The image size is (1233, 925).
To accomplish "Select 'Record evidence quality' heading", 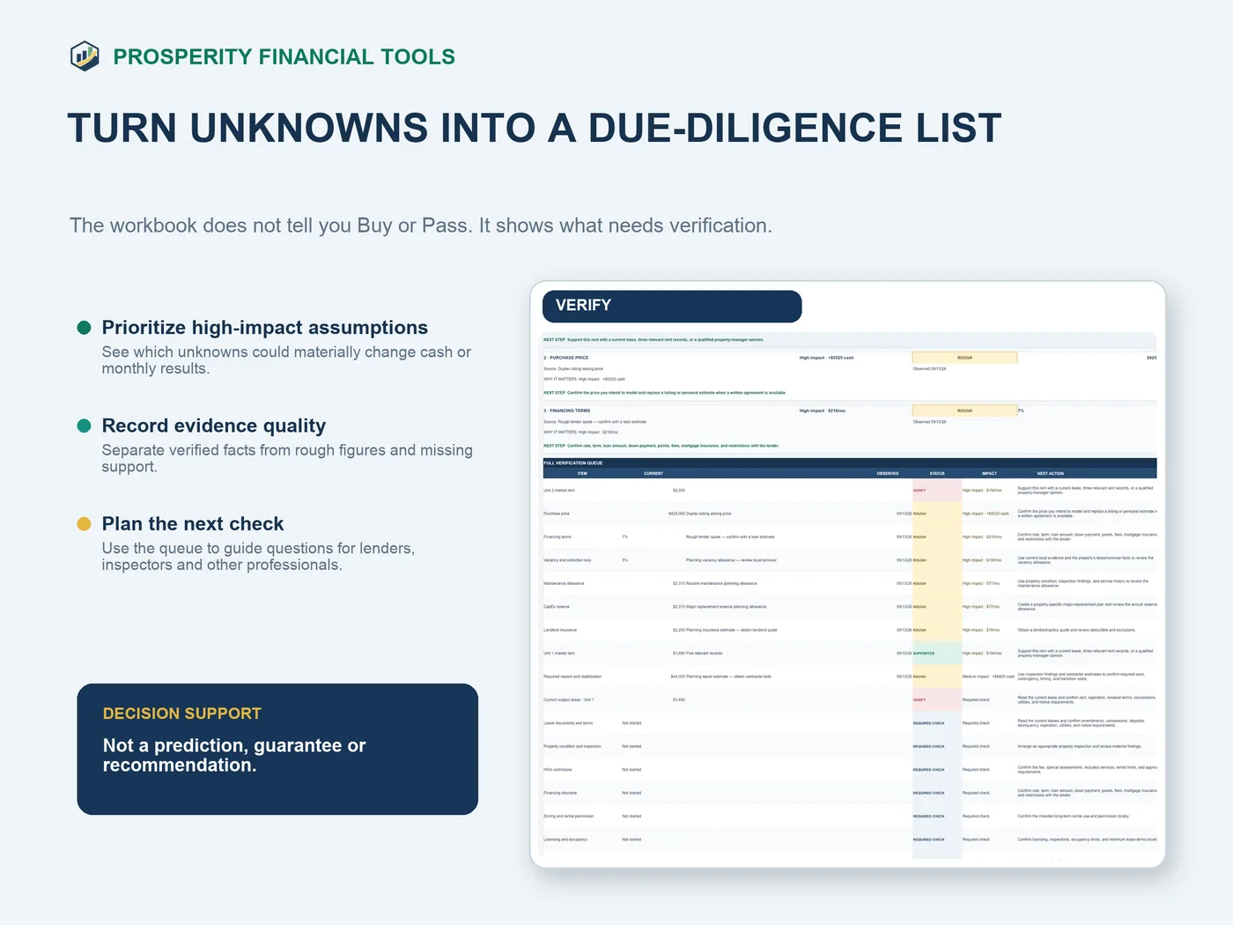I will (214, 425).
